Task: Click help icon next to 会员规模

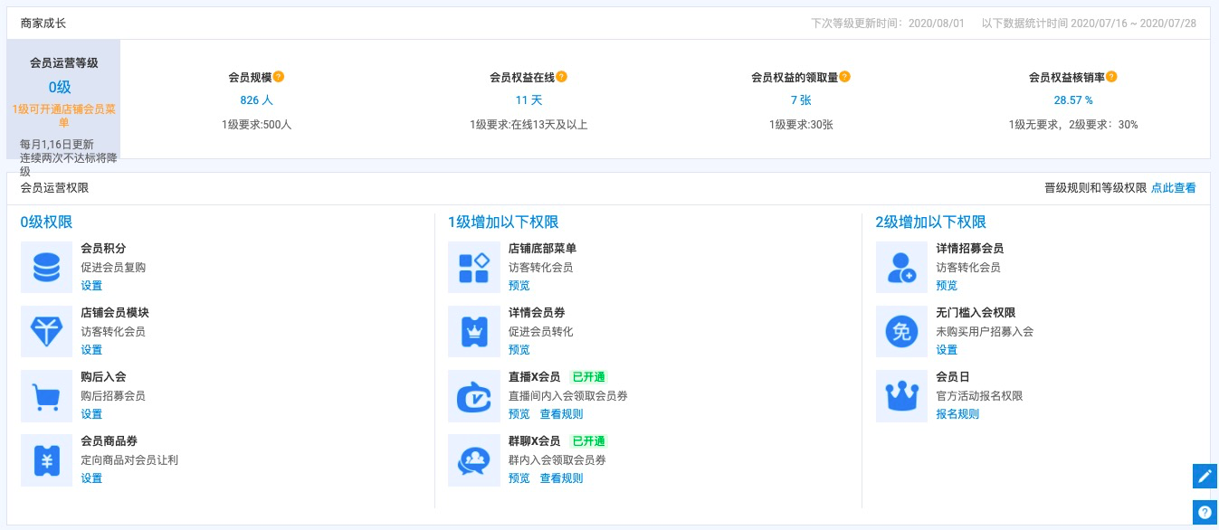Action: 279,77
